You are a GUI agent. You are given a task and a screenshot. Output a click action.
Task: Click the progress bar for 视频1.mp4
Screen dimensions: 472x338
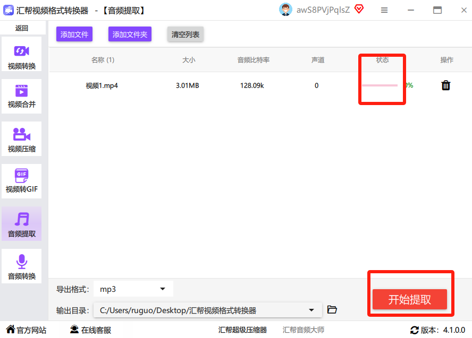pyautogui.click(x=380, y=85)
